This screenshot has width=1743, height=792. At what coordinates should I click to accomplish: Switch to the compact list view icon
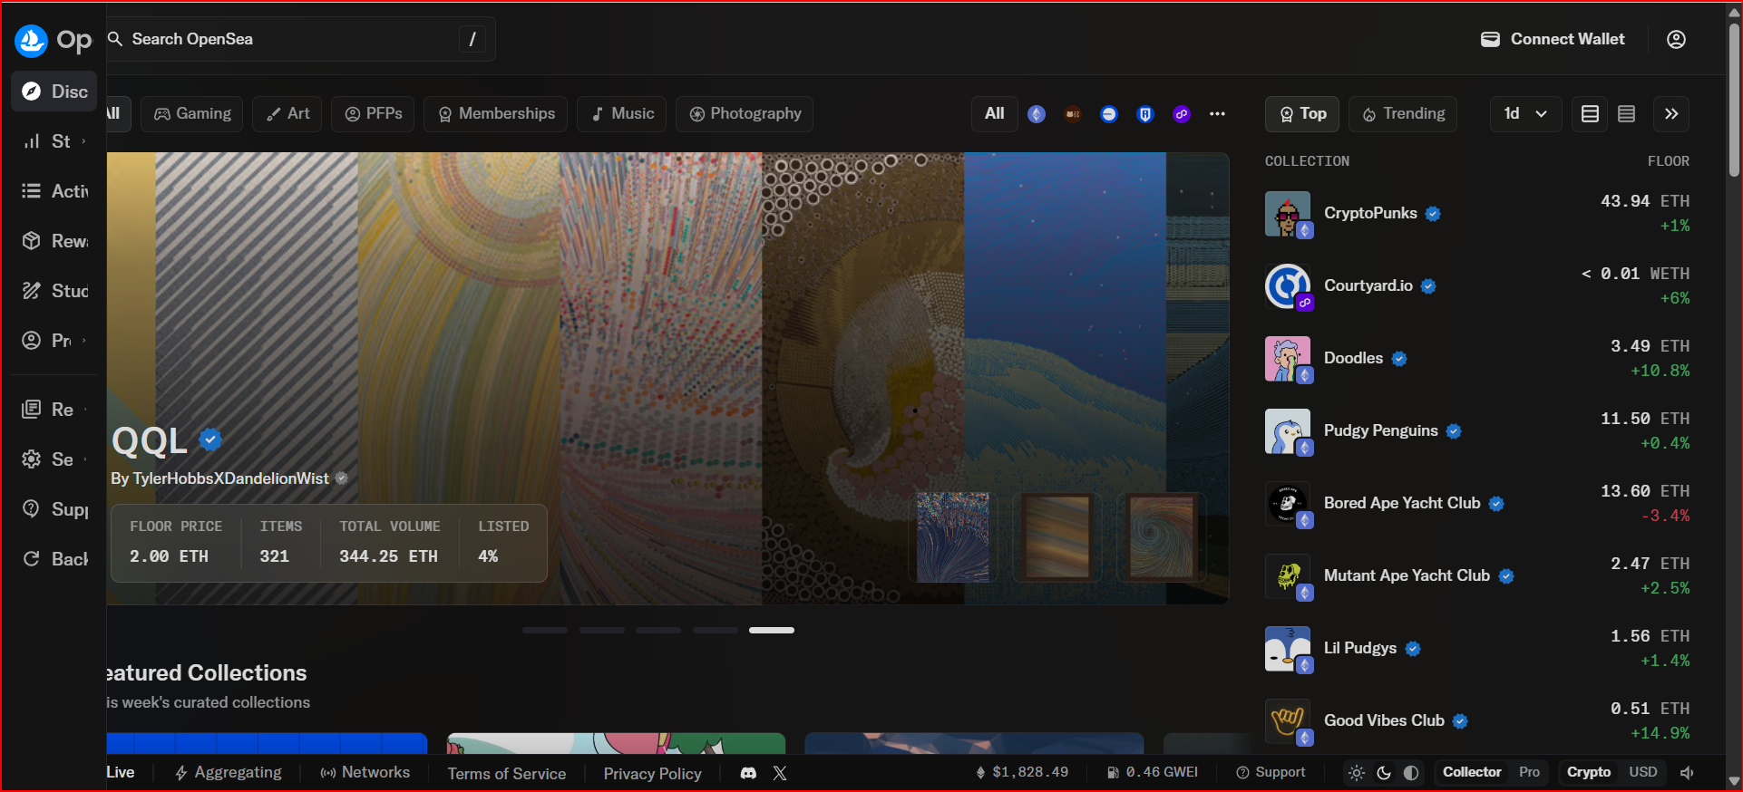coord(1627,114)
